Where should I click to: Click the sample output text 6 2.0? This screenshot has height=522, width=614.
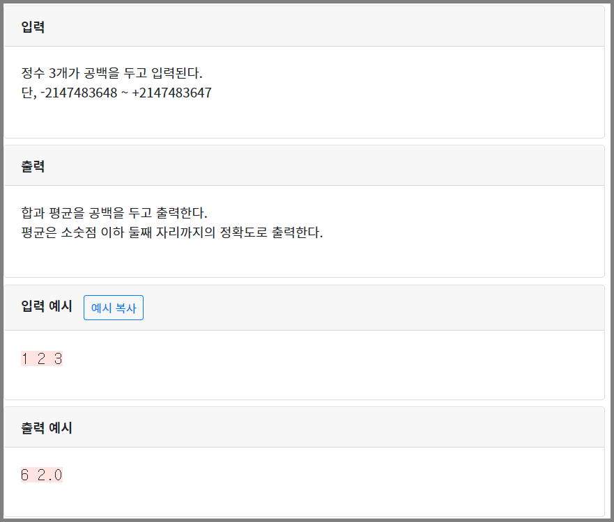(x=42, y=475)
